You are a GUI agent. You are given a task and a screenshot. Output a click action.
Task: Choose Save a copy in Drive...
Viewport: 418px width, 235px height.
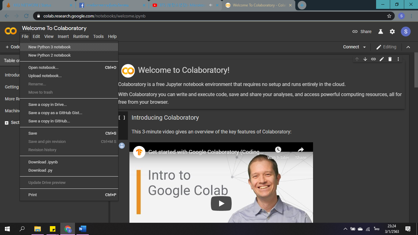coord(69,104)
